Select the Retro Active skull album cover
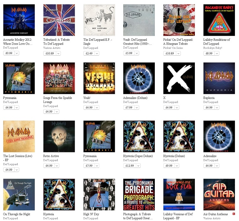This screenshot has height=221, width=239. click(59, 136)
